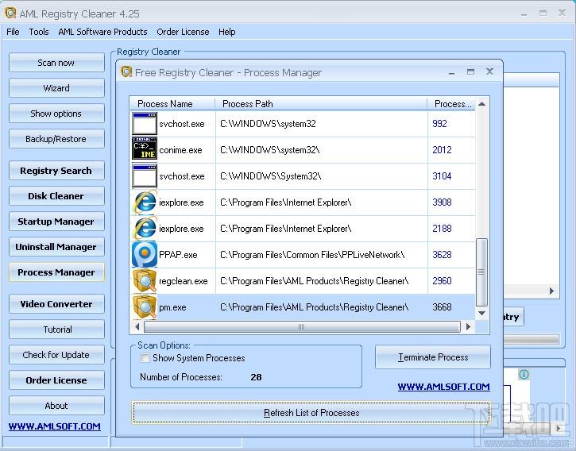Launch the Wizard button
This screenshot has height=451, width=576.
tap(56, 88)
